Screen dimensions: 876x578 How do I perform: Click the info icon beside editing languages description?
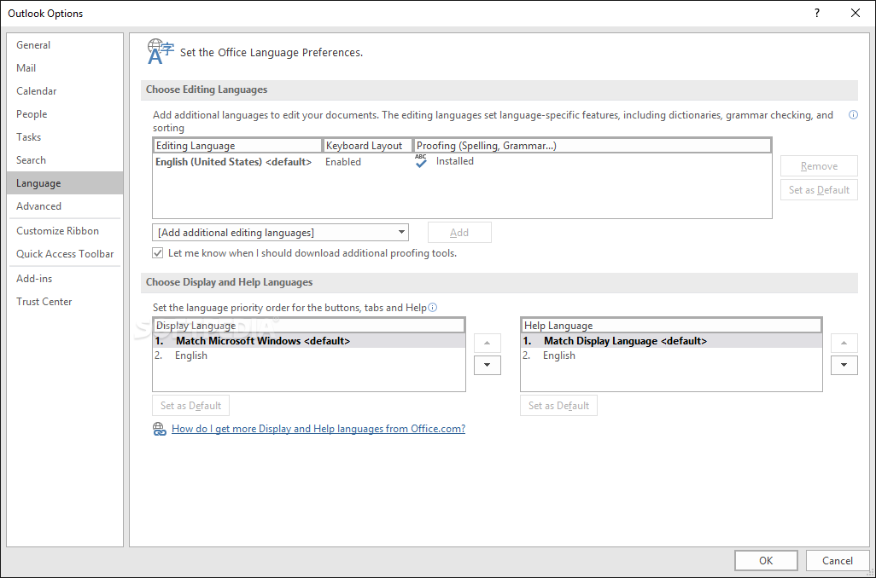pos(853,115)
